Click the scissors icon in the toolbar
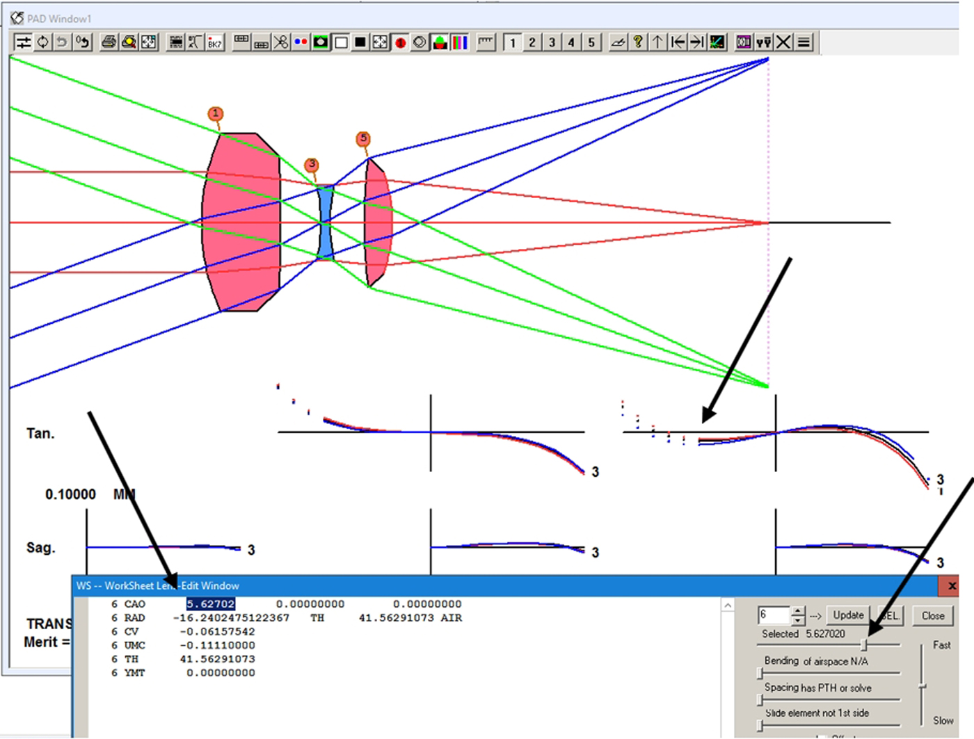The width and height of the screenshot is (974, 739). pos(280,42)
